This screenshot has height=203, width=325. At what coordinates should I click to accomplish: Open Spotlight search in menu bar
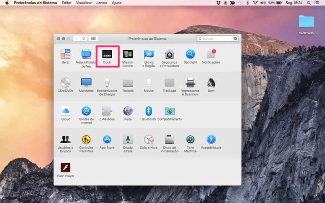point(309,3)
